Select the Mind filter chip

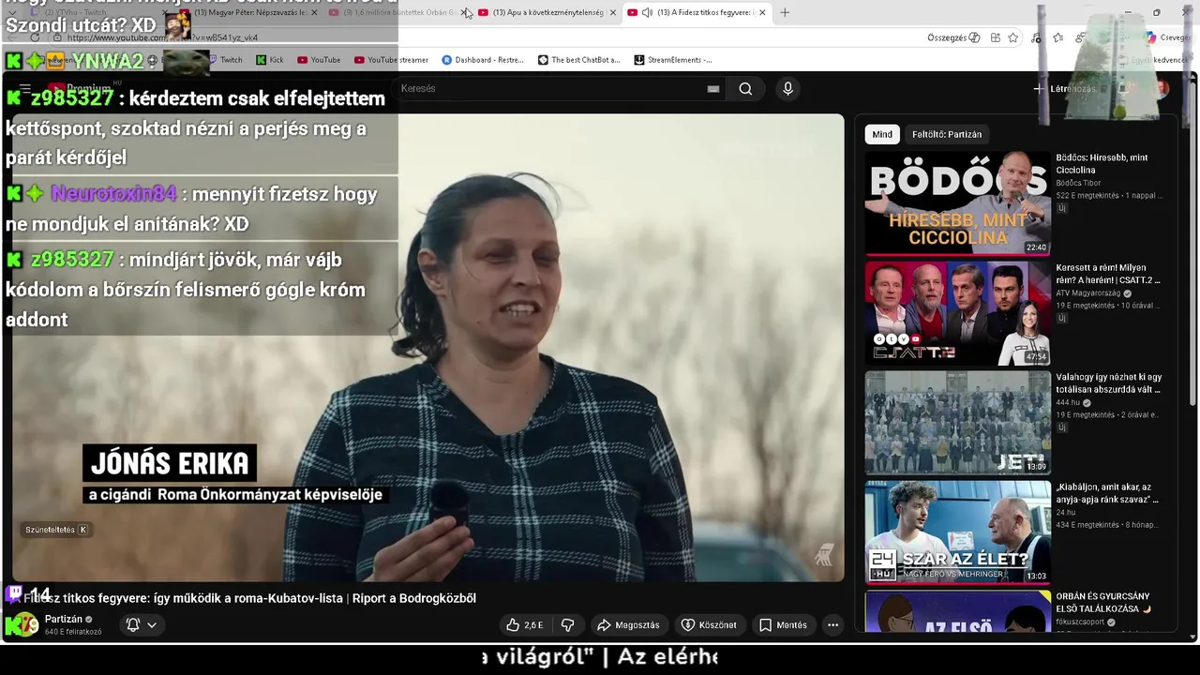[882, 134]
